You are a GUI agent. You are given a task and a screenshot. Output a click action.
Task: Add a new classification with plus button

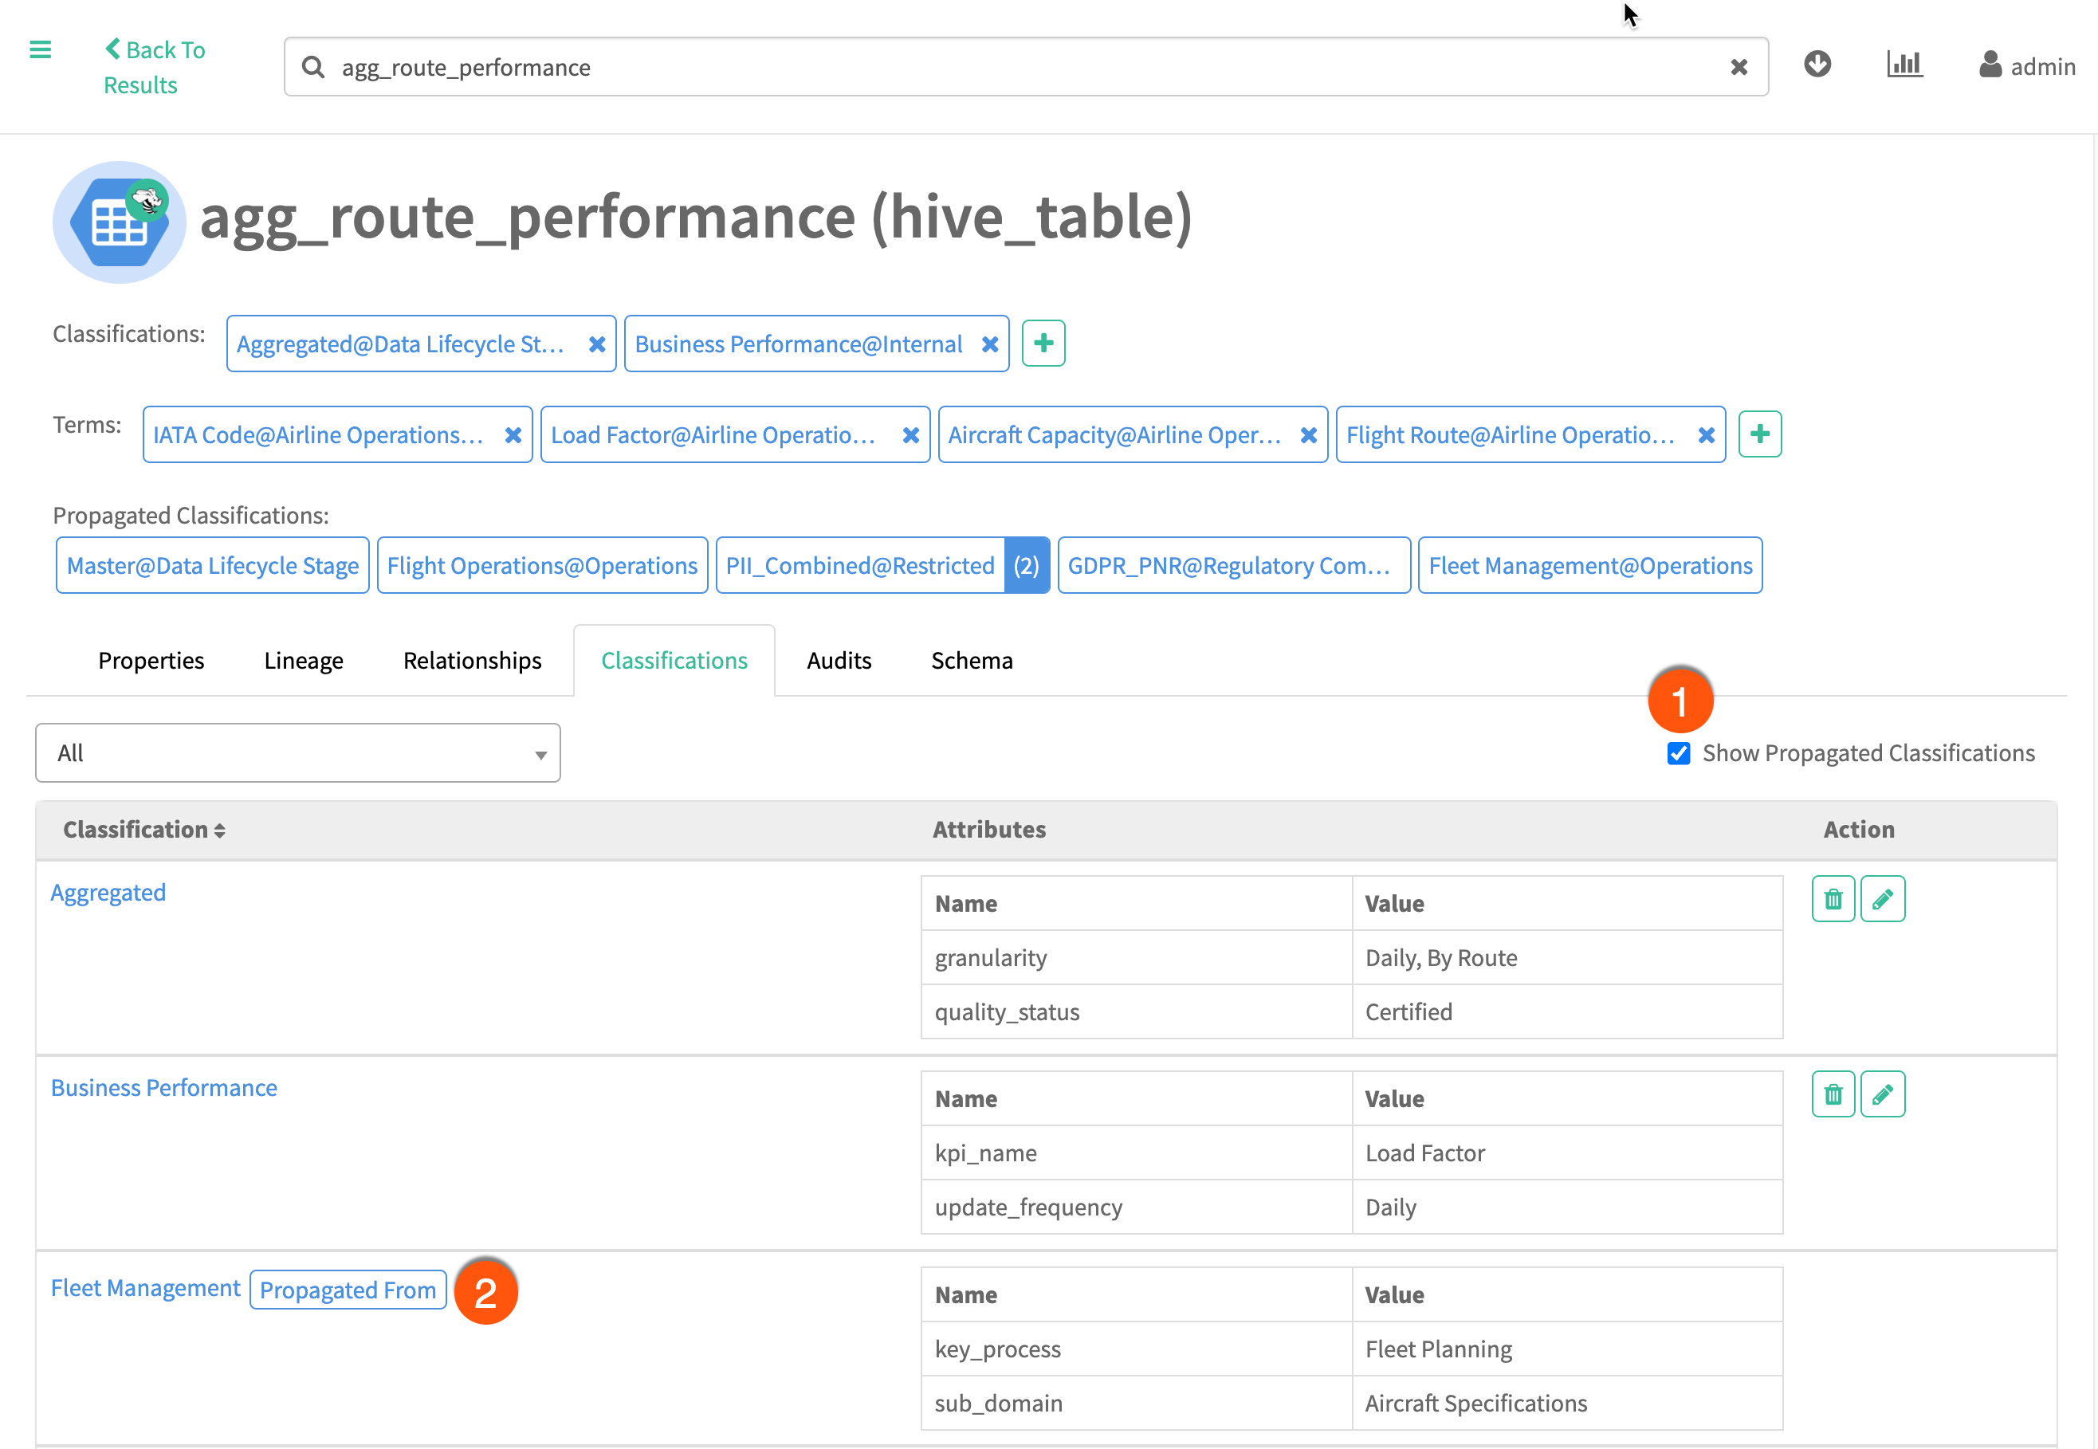[1043, 344]
